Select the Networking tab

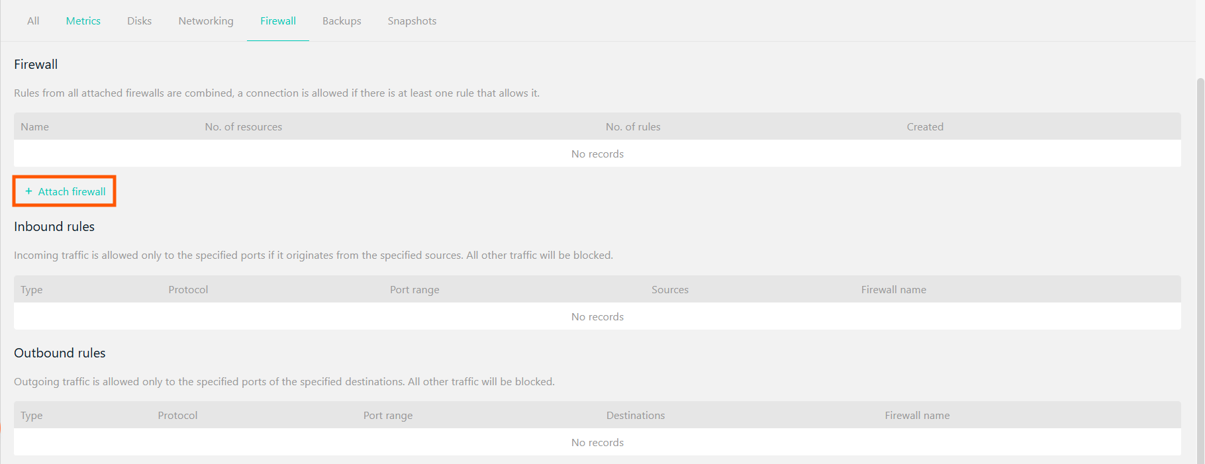(x=205, y=21)
